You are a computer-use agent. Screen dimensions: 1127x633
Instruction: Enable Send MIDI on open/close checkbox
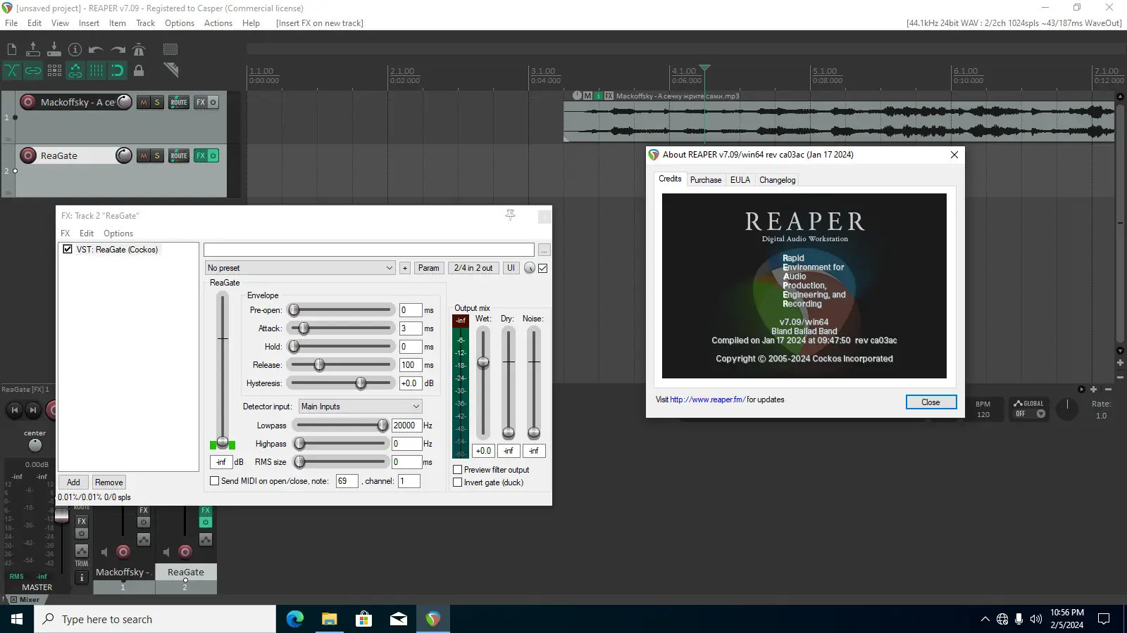[x=215, y=481]
